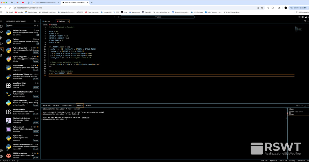This screenshot has width=309, height=162.
Task: Open the Explorer view in activity bar
Action: pos(1,26)
